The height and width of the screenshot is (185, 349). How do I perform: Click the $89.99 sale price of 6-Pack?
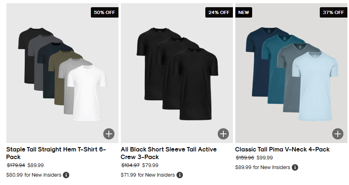(x=36, y=165)
